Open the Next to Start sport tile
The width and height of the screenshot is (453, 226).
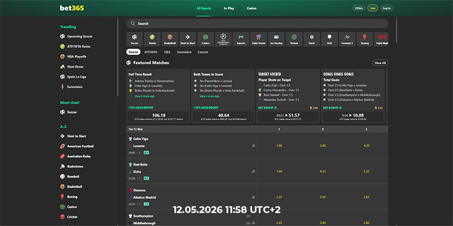(188, 39)
